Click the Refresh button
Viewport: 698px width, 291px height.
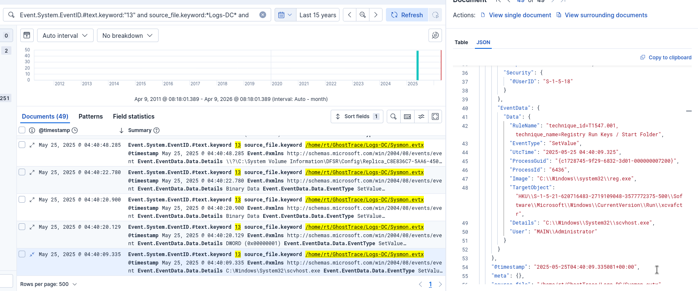(407, 15)
